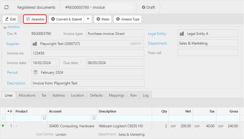Go to Registered documents breadcrumb
Image resolution: width=244 pixels, height=139 pixels.
tap(36, 7)
